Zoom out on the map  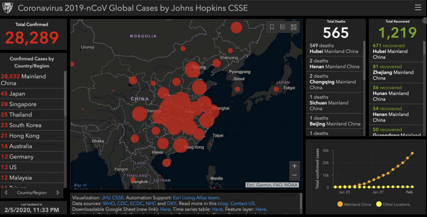294,175
